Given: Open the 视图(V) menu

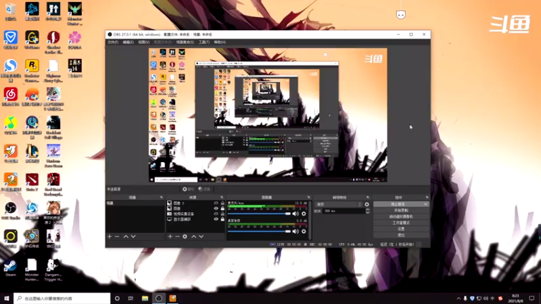Looking at the screenshot, I should tap(144, 42).
